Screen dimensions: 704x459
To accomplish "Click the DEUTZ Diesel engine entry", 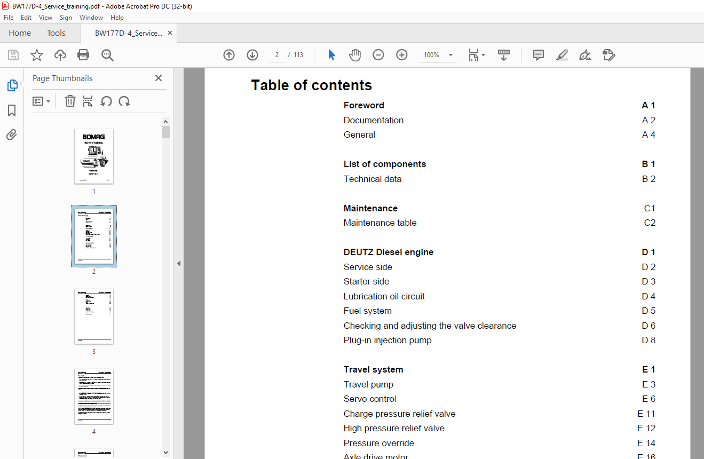I will point(389,252).
